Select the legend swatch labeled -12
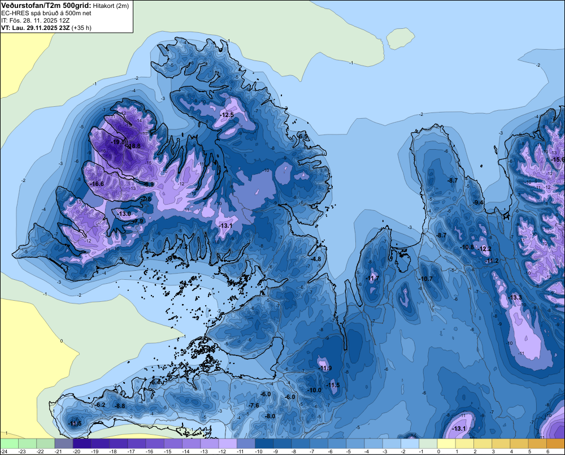565x455 pixels. tap(228, 444)
